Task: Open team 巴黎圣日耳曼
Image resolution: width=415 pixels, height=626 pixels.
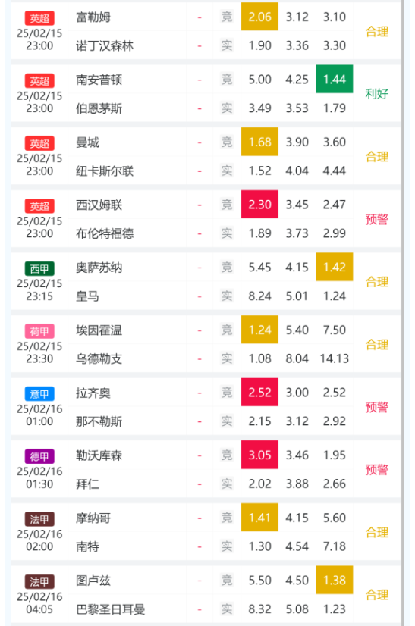Action: tap(110, 609)
